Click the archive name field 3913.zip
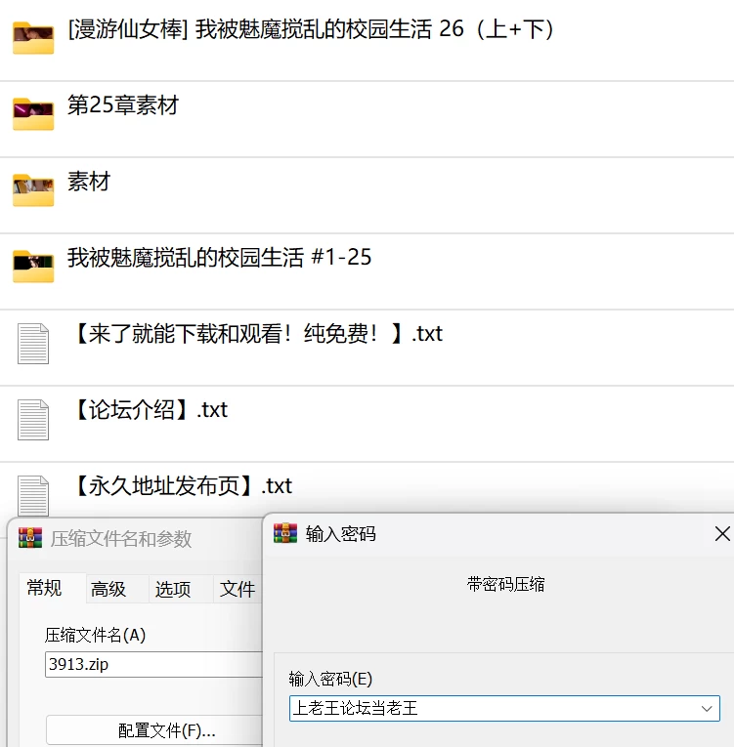734x747 pixels. [x=153, y=664]
